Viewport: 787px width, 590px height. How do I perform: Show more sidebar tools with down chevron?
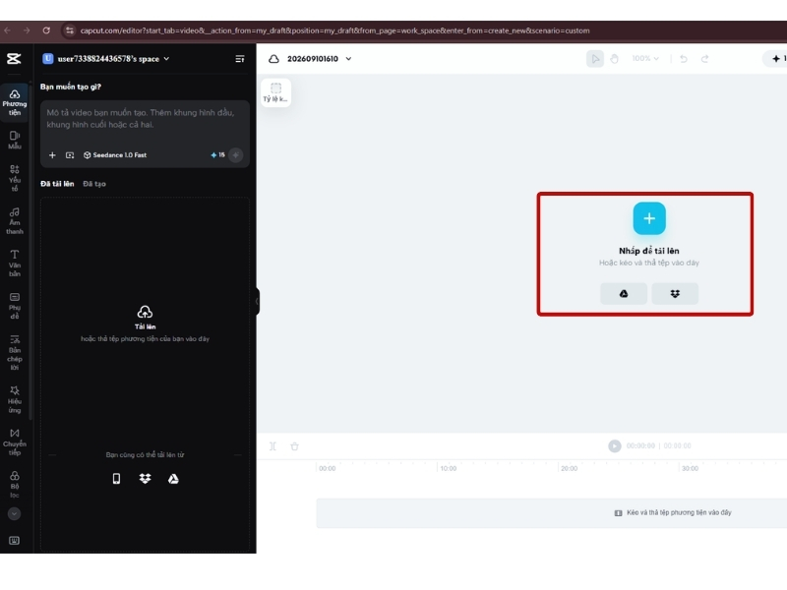click(x=14, y=513)
